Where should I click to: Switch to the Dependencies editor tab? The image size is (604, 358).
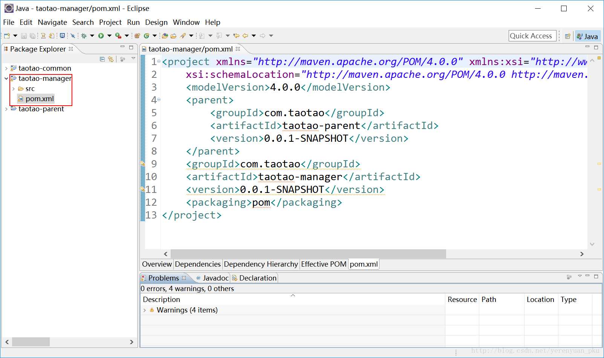point(198,264)
